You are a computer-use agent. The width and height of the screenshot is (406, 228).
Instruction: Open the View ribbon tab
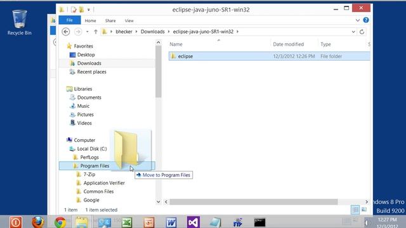(129, 21)
